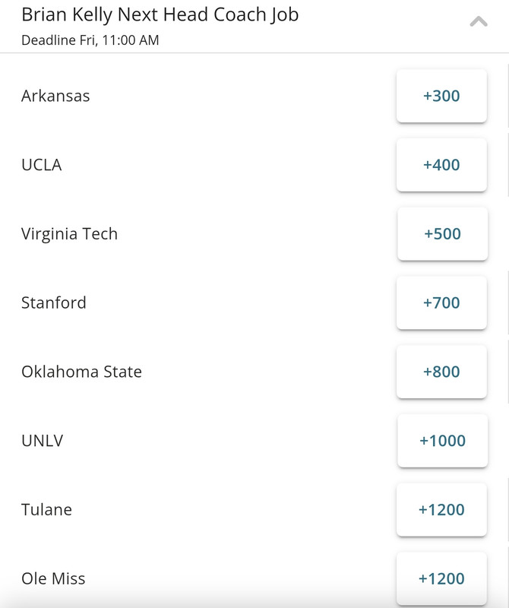The height and width of the screenshot is (608, 509).
Task: Bet on Ole Miss at +1200
Action: click(441, 579)
